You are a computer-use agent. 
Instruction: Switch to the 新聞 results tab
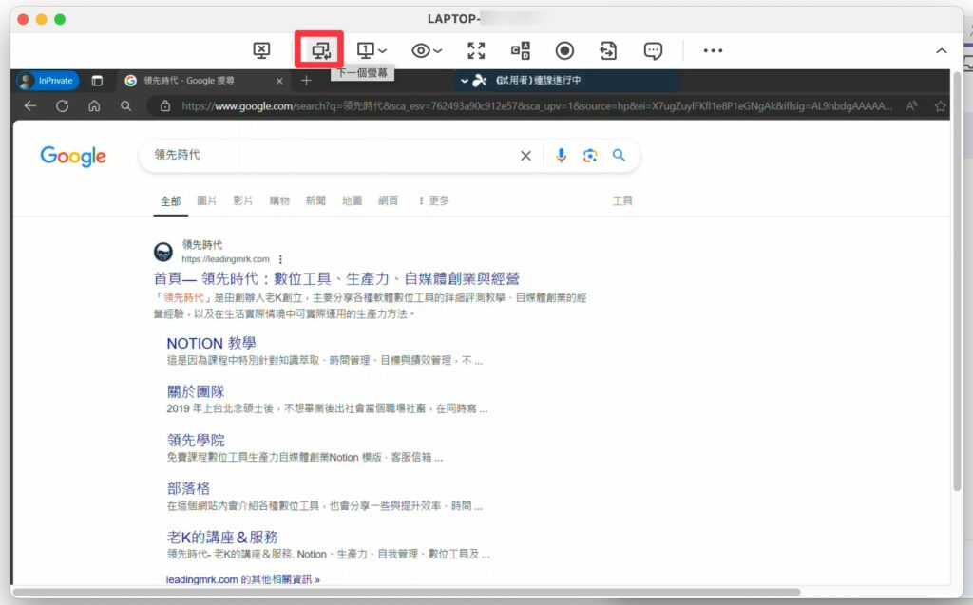click(315, 200)
